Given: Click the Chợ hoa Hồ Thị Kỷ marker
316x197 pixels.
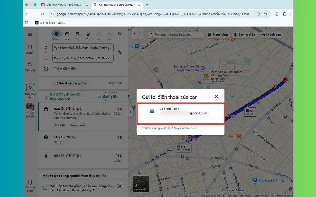Looking at the screenshot, I should click(255, 180).
